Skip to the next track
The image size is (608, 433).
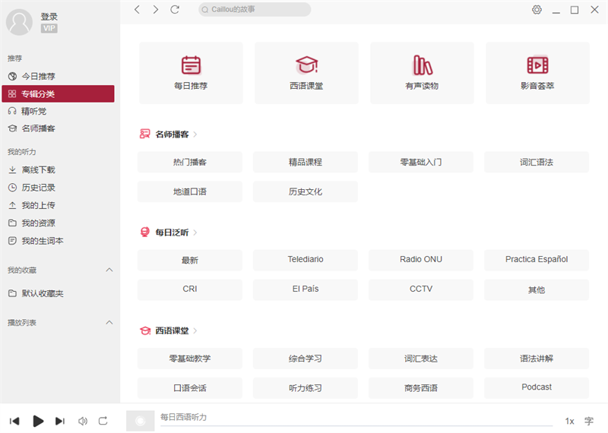[60, 421]
